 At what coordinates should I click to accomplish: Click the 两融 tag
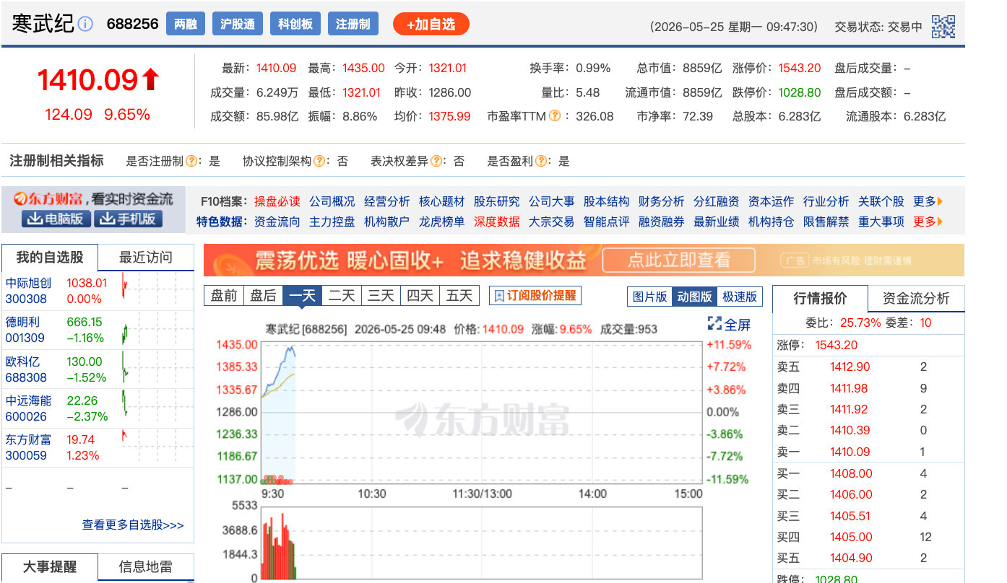tap(186, 24)
